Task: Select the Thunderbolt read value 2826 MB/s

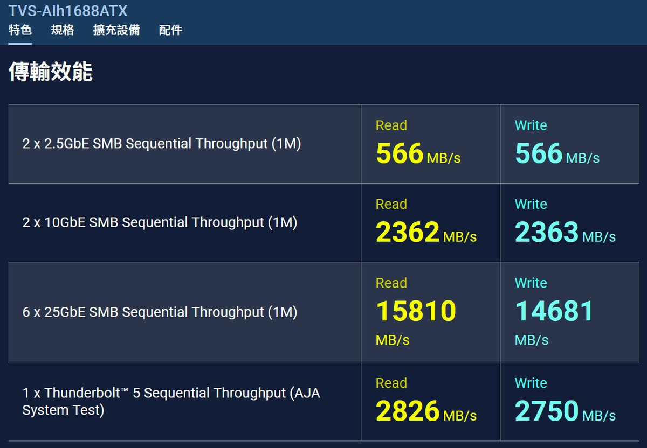Action: 425,411
